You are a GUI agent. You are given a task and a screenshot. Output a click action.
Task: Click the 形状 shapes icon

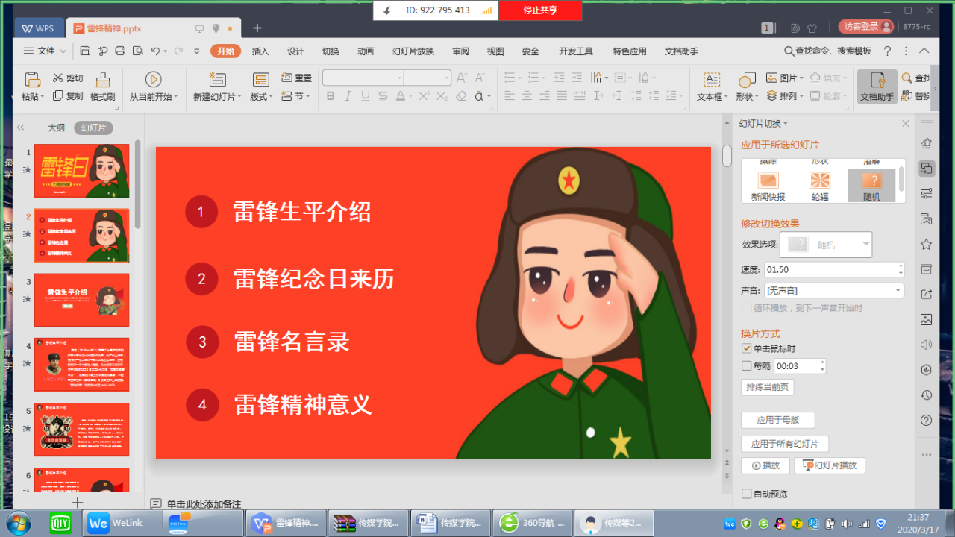(x=746, y=80)
